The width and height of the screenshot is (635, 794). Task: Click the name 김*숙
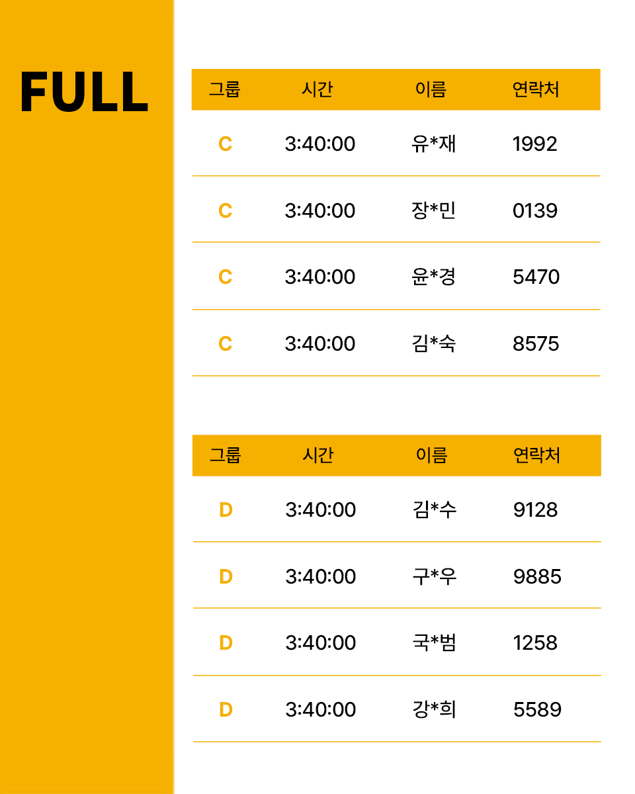(433, 343)
